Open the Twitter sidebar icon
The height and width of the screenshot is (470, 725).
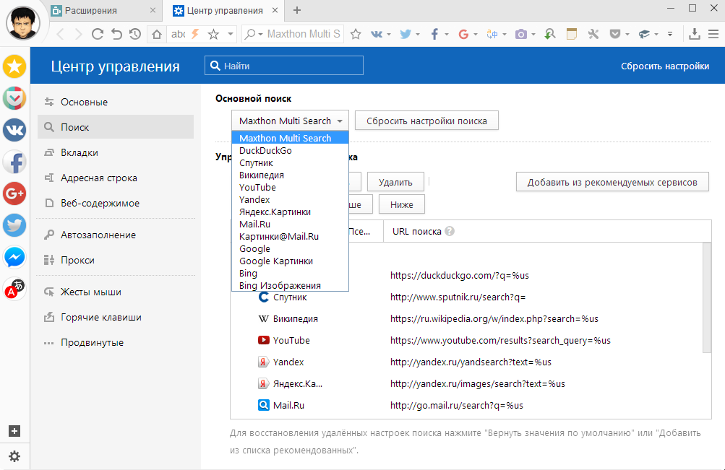point(14,225)
